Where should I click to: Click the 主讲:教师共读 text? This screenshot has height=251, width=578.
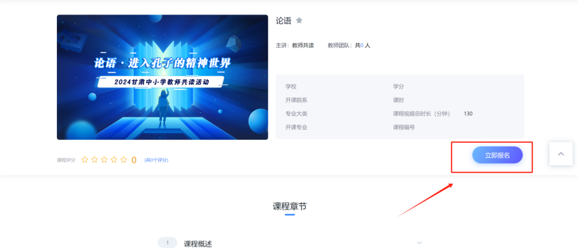click(295, 46)
